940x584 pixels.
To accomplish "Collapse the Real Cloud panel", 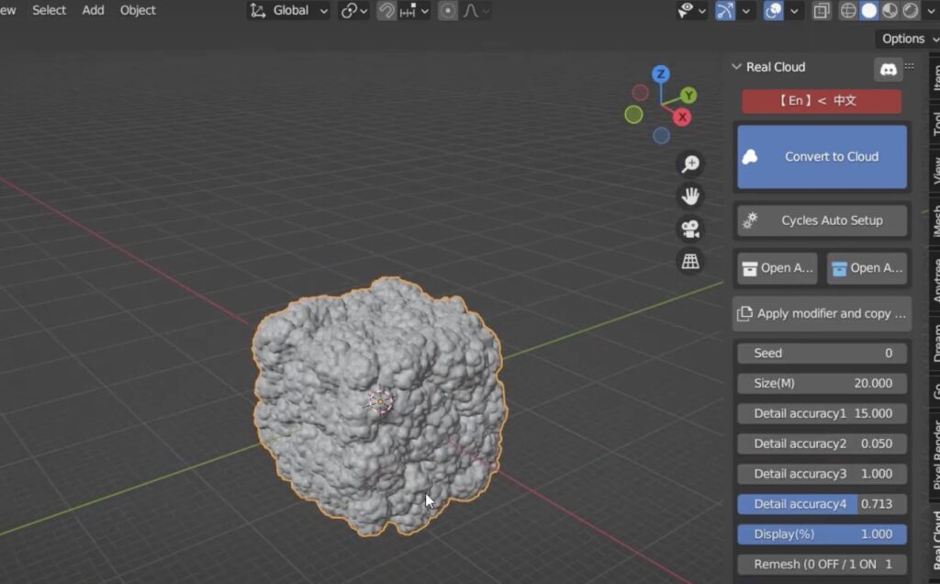I will 737,67.
